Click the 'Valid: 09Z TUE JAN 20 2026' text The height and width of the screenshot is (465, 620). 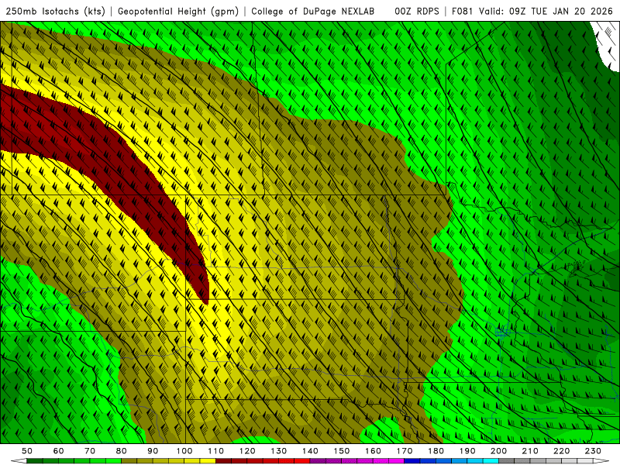click(x=546, y=12)
